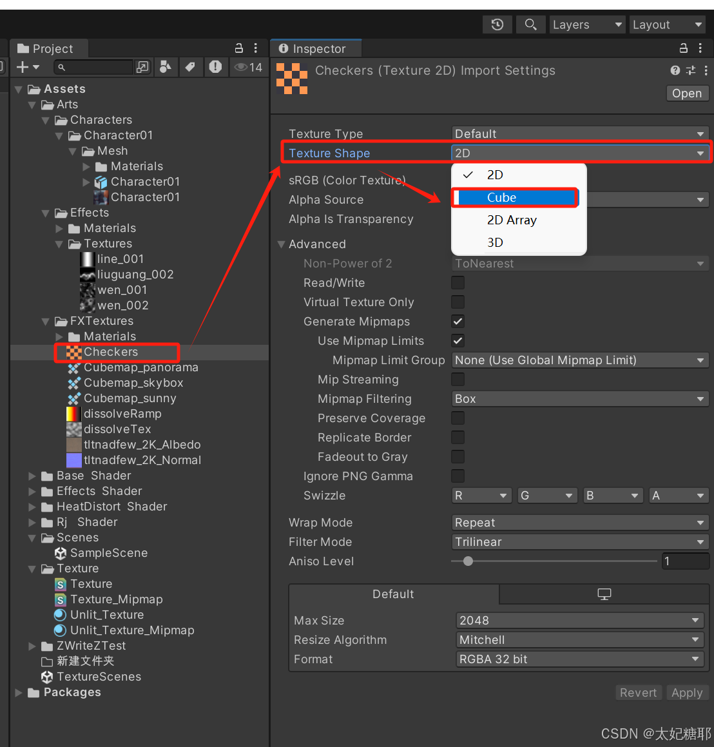Click the plus create asset button
This screenshot has width=714, height=747.
(x=28, y=67)
